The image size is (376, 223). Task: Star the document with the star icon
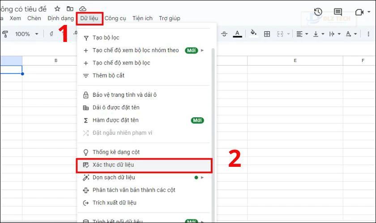pos(57,9)
